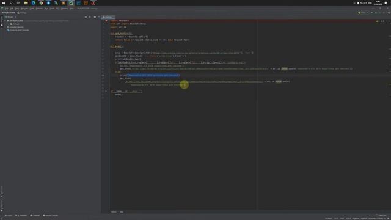Open the Terminal tool window
The image size is (391, 220).
coord(35,216)
